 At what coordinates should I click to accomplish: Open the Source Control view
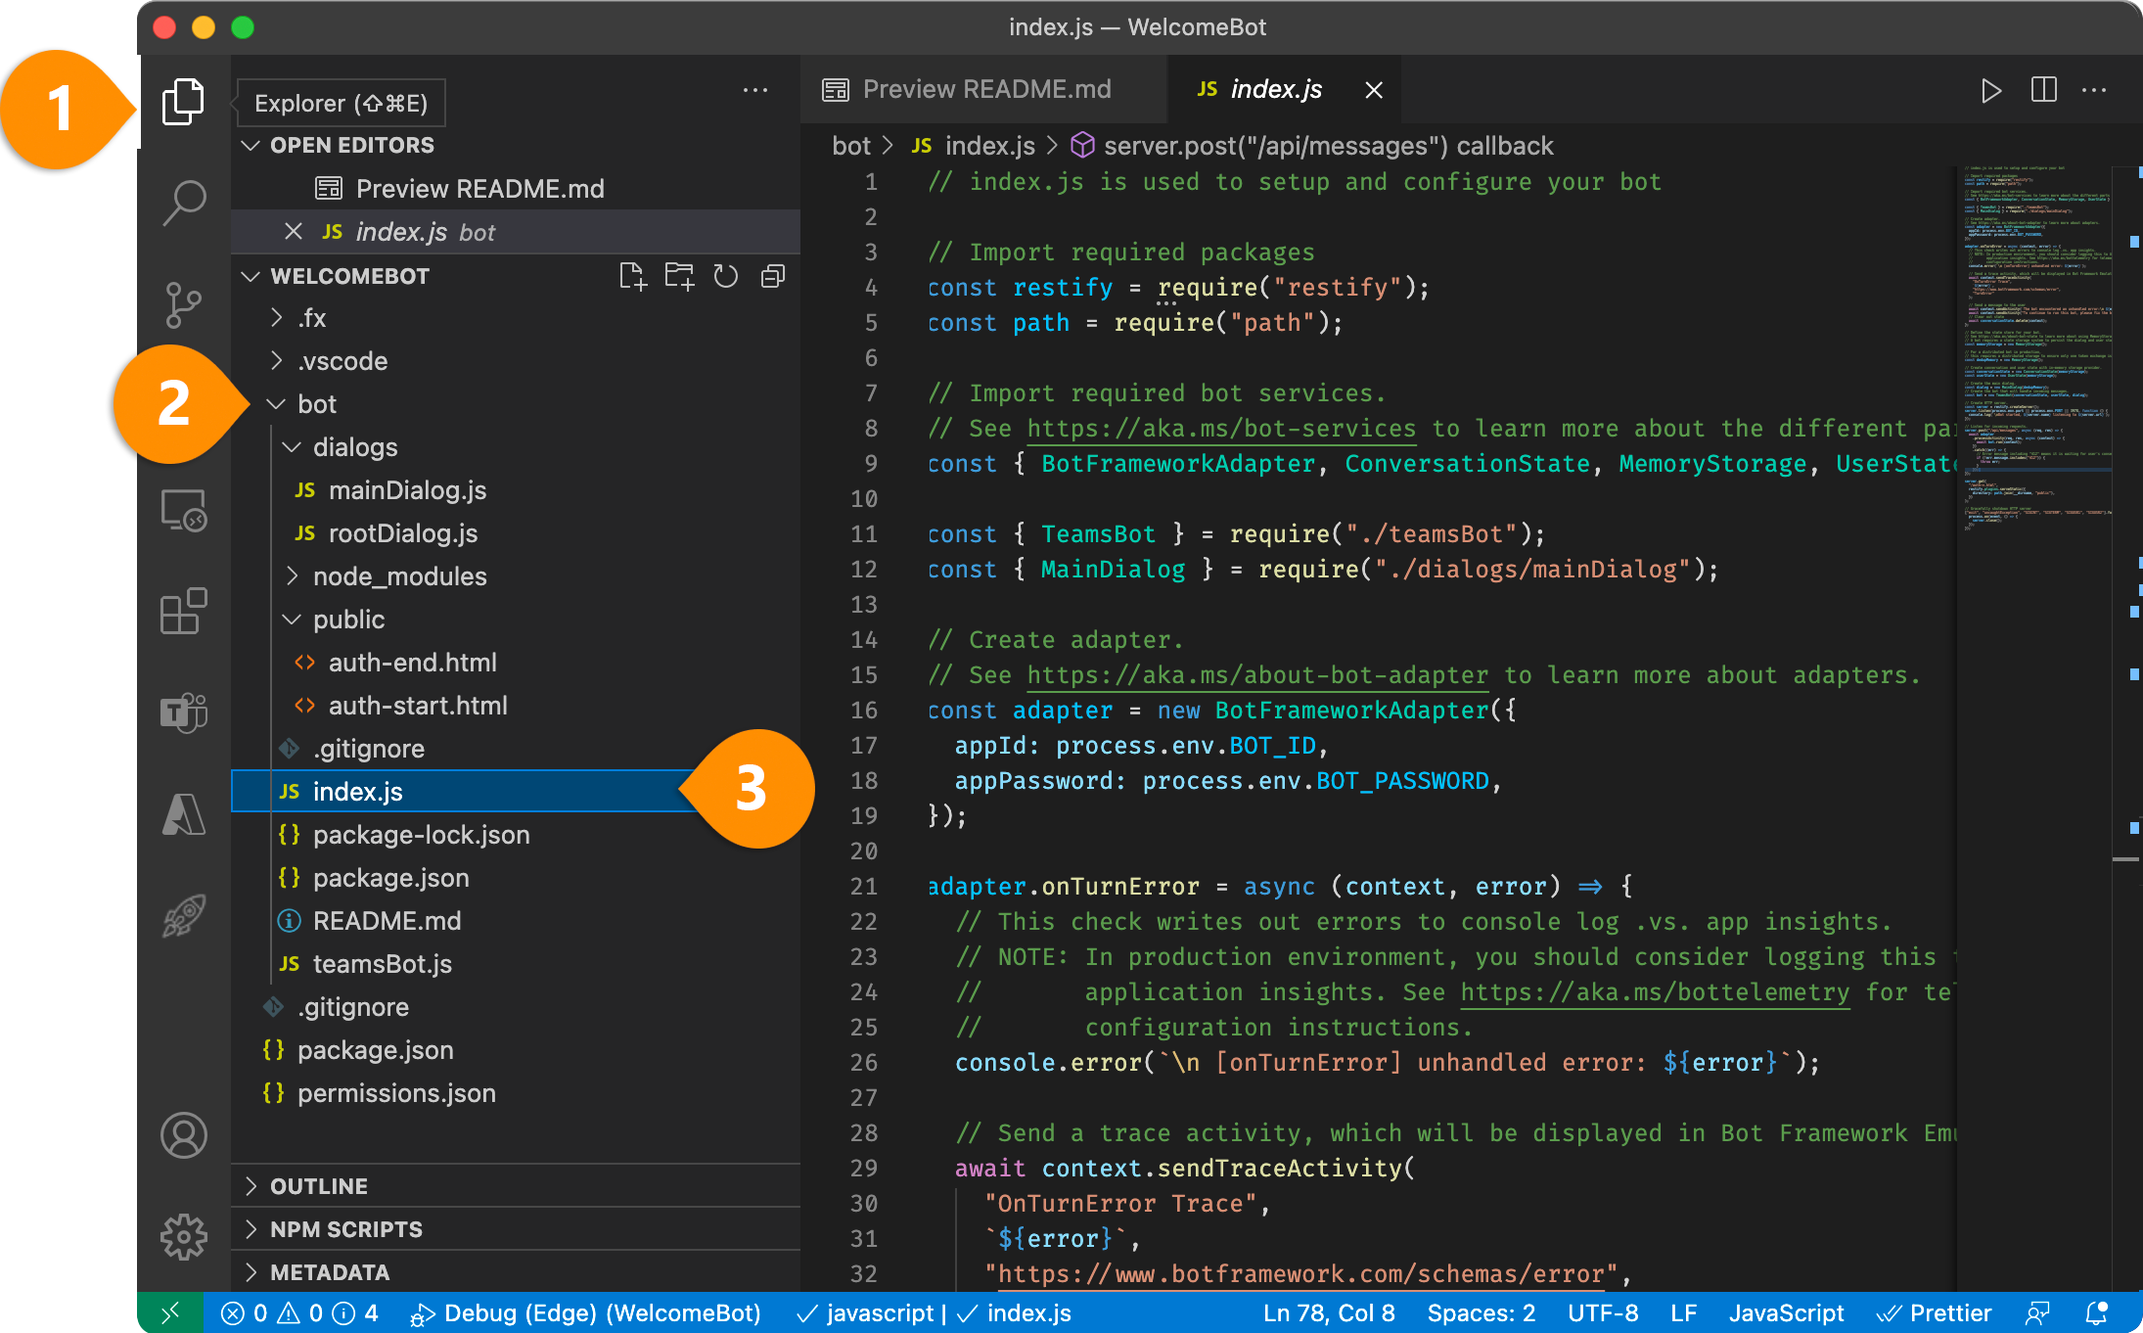(x=183, y=304)
